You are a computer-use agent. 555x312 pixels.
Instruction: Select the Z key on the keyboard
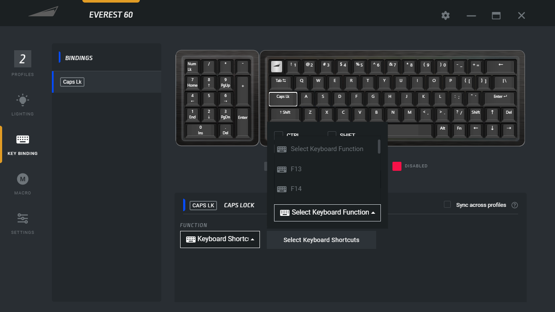pos(310,114)
